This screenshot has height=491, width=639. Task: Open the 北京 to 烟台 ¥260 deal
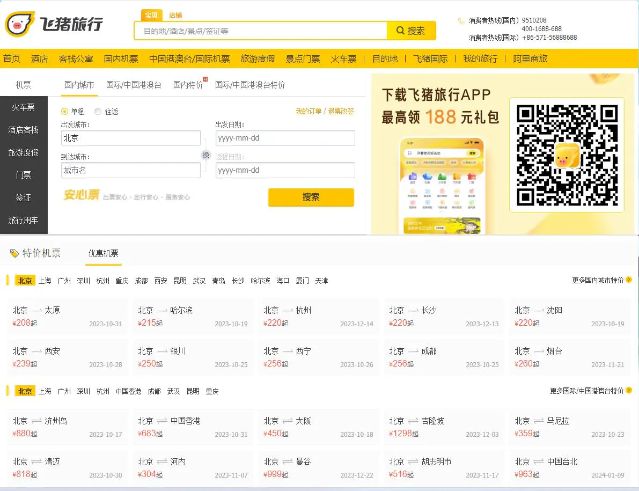[570, 357]
